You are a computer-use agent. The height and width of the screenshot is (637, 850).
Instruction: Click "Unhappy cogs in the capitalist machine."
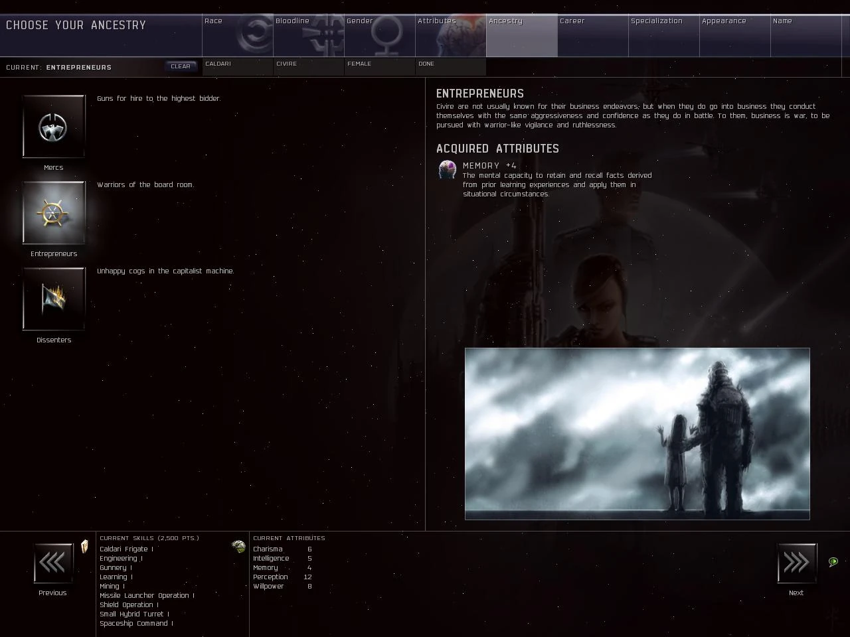[x=165, y=271]
